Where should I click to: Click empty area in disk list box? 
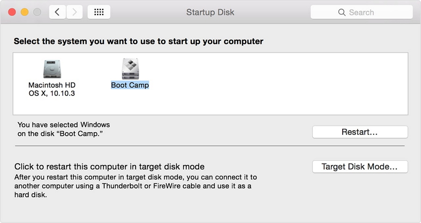click(x=277, y=84)
